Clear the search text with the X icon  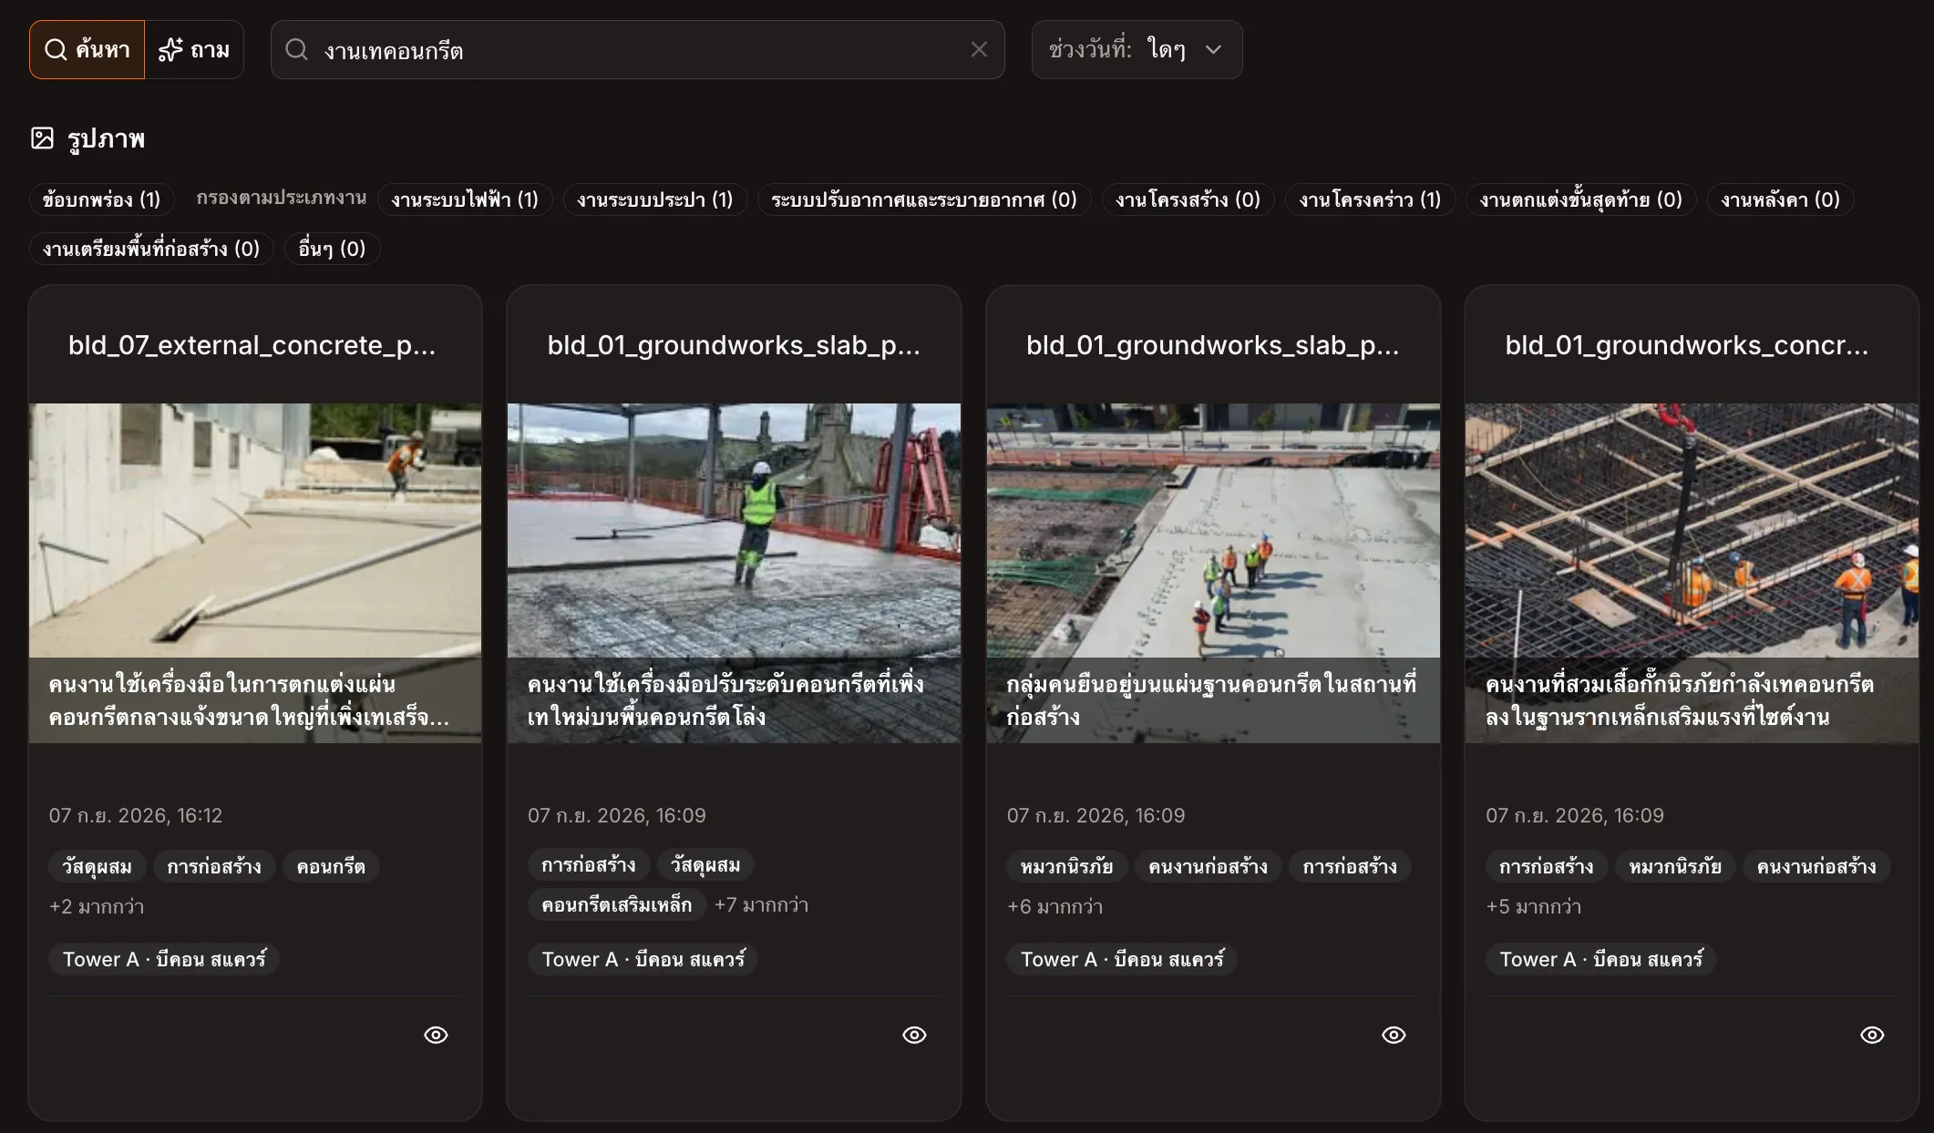click(x=979, y=49)
